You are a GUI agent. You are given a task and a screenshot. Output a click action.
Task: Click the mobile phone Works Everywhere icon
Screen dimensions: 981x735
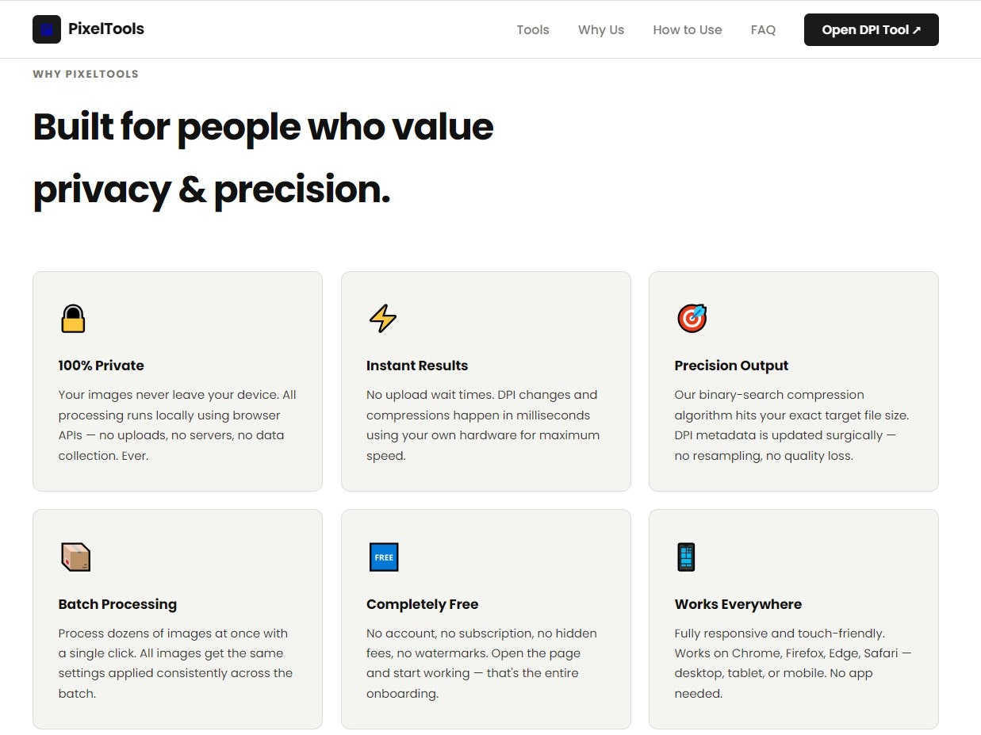(x=684, y=557)
